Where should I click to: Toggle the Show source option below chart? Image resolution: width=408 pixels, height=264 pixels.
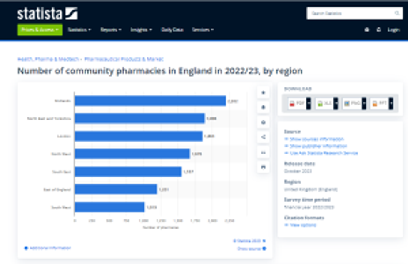pyautogui.click(x=252, y=249)
